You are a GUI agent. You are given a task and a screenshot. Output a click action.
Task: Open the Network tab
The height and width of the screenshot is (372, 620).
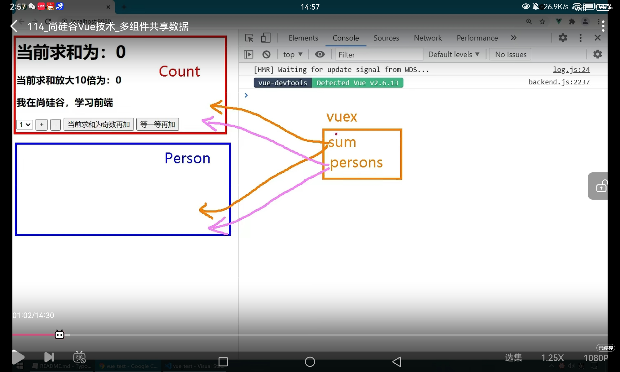(428, 38)
